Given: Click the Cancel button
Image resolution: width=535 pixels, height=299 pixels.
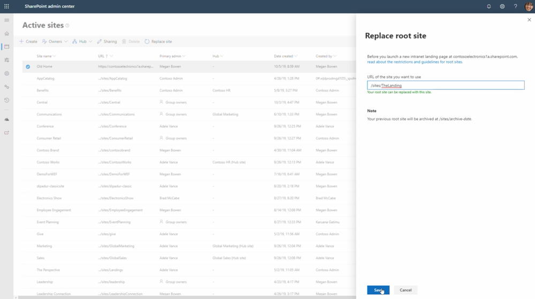Looking at the screenshot, I should click(405, 290).
